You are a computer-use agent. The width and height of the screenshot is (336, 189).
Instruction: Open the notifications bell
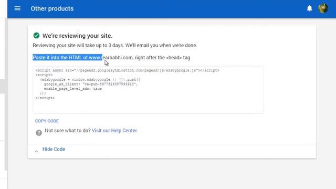tap(309, 8)
